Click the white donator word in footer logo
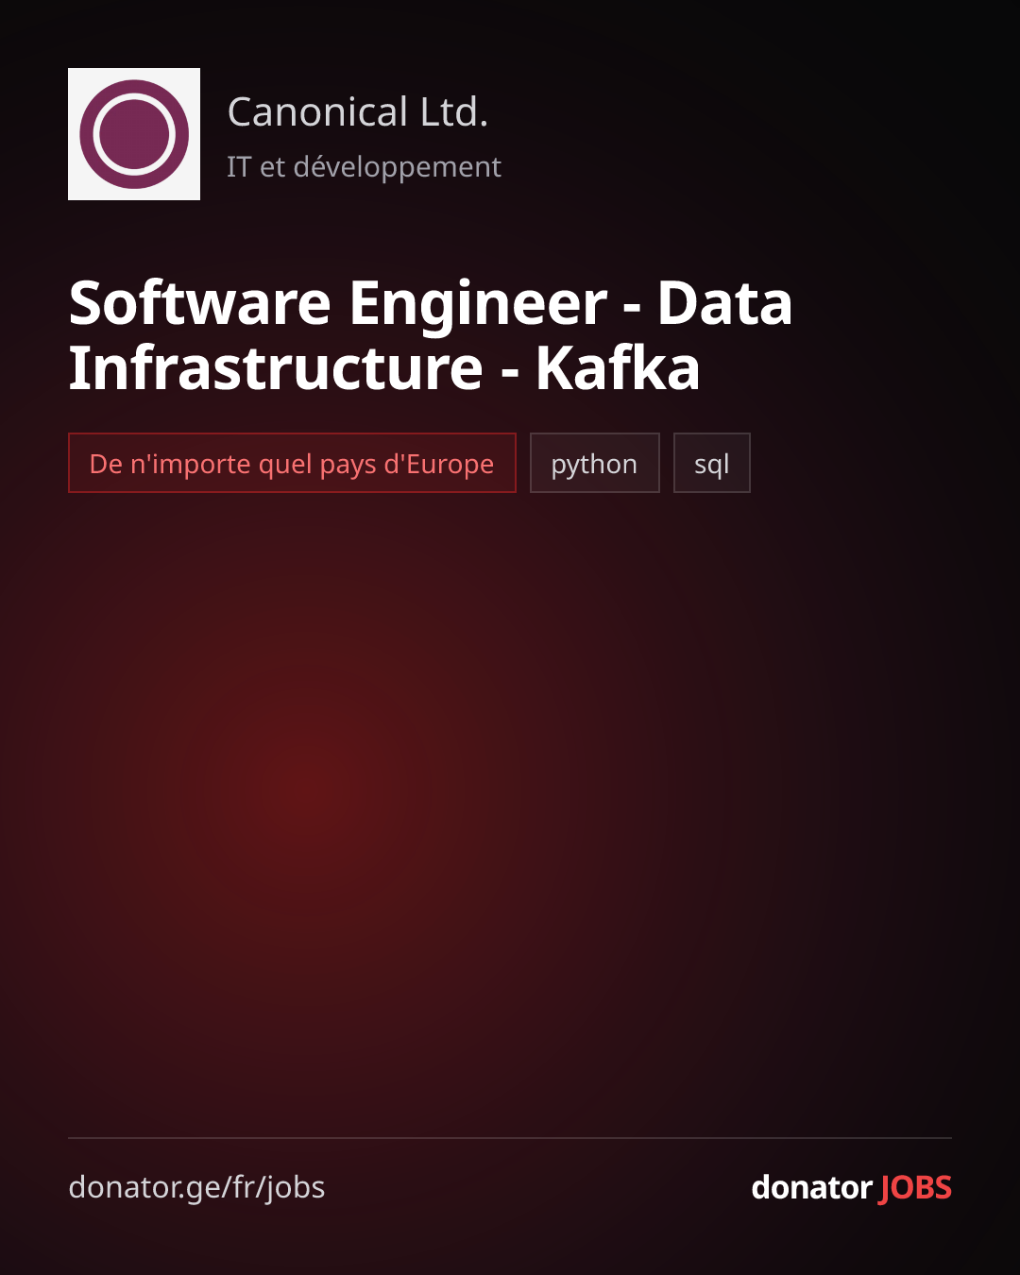The height and width of the screenshot is (1275, 1020). (811, 1187)
